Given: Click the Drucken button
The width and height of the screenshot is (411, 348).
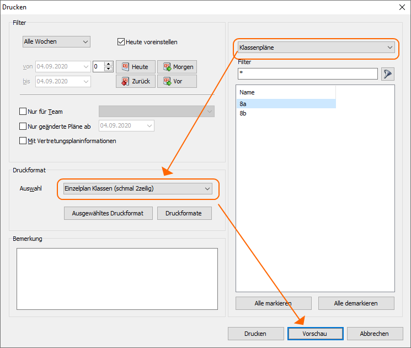Looking at the screenshot, I should click(255, 334).
